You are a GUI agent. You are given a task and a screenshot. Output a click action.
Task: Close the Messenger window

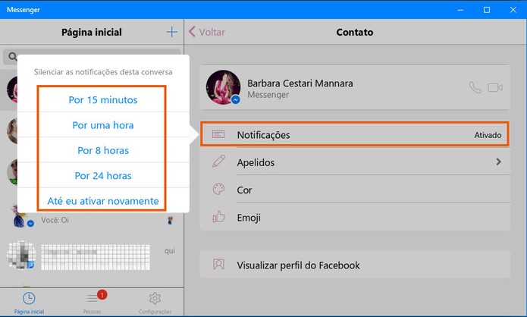click(513, 10)
